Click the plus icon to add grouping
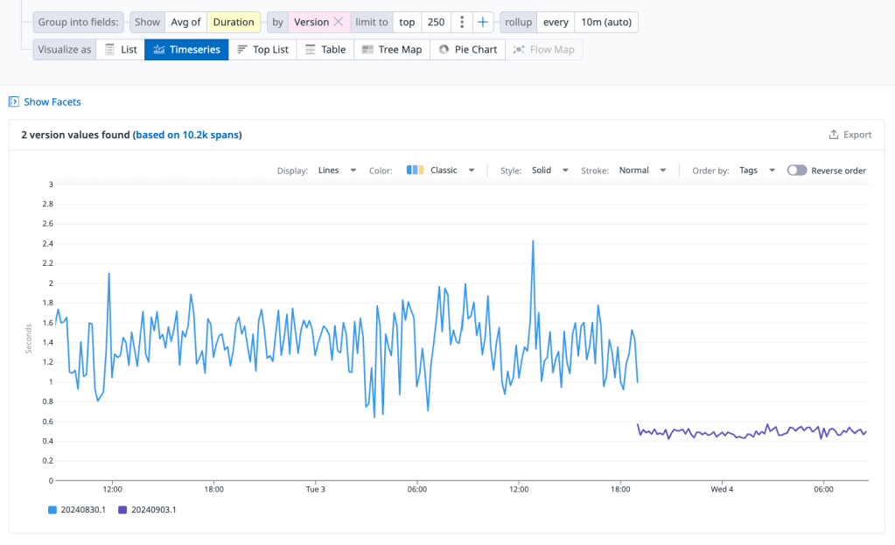Viewport: 895px width, 545px height. point(482,22)
